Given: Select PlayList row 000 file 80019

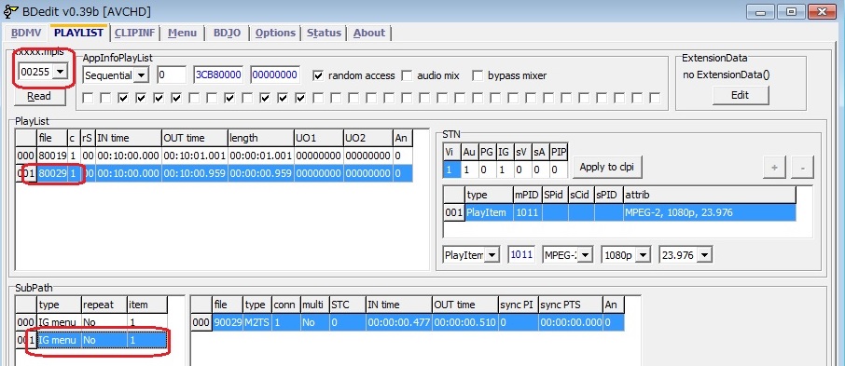Looking at the screenshot, I should pyautogui.click(x=214, y=156).
